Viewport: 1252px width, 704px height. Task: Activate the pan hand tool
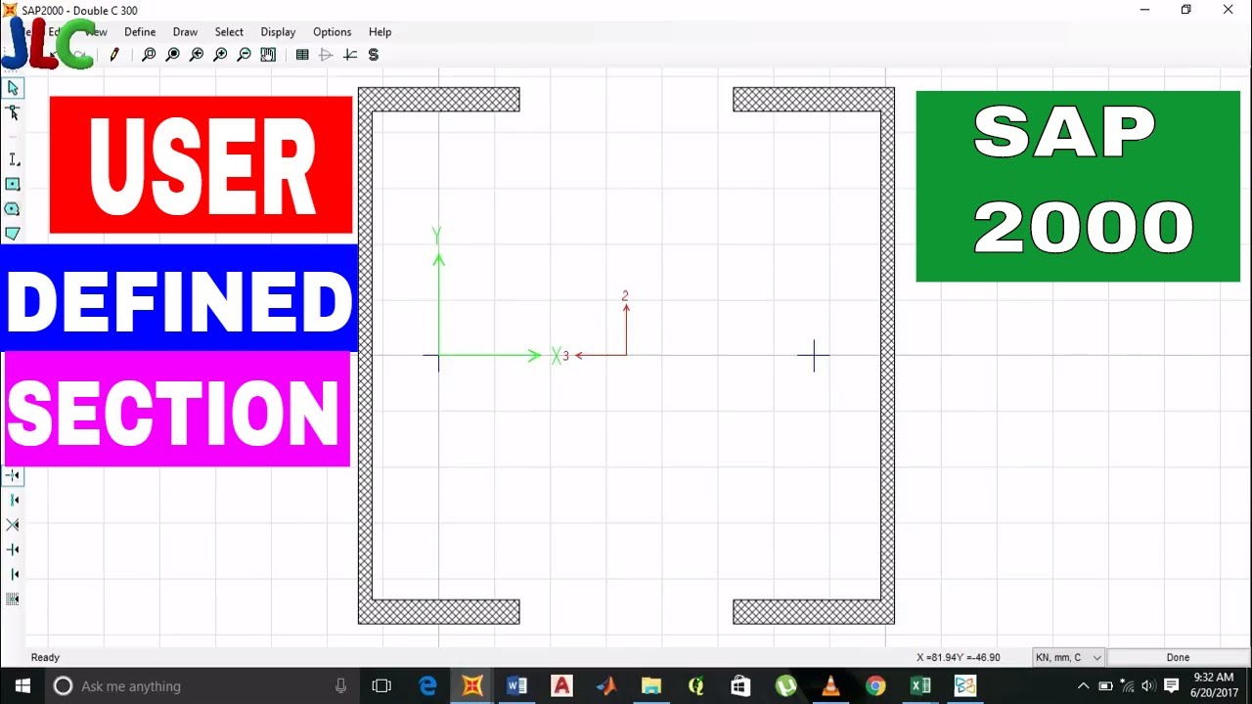tap(268, 55)
